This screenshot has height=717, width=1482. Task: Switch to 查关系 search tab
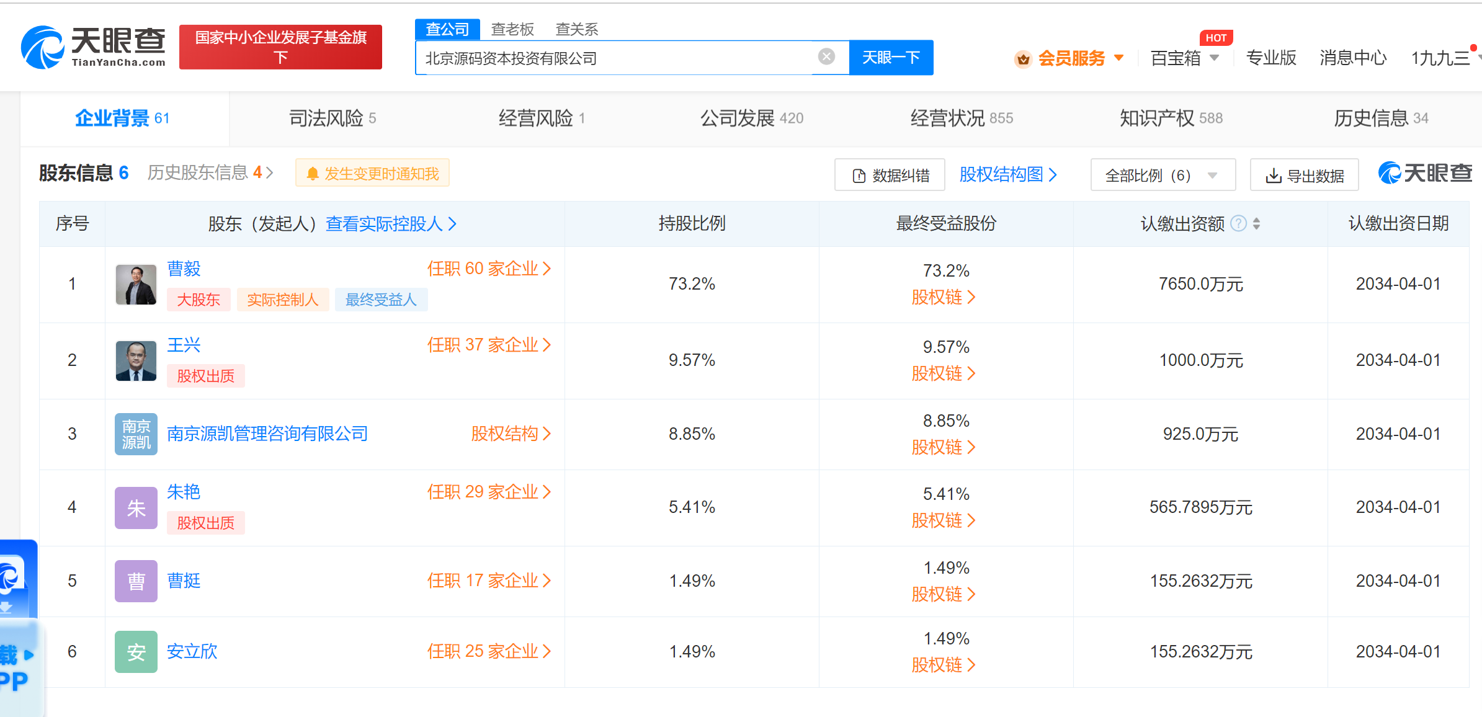click(x=577, y=29)
